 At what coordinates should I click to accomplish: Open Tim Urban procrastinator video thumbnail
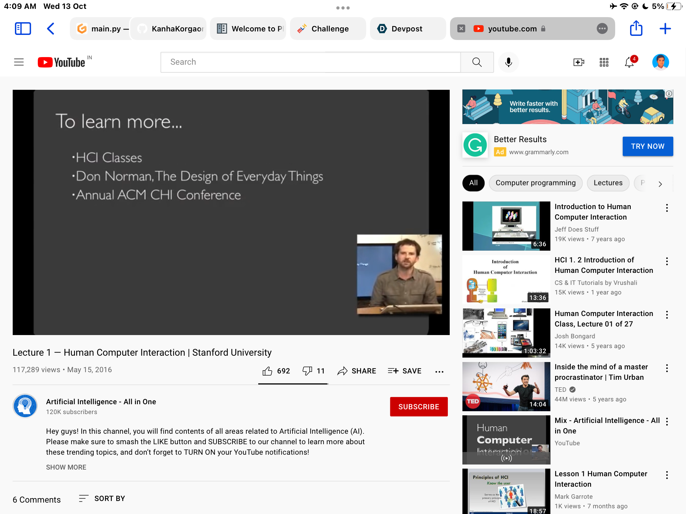506,386
